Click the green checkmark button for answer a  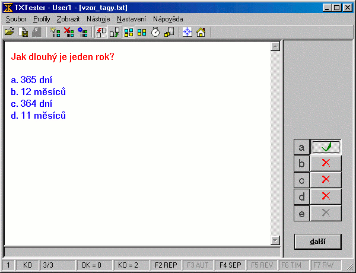(326, 147)
